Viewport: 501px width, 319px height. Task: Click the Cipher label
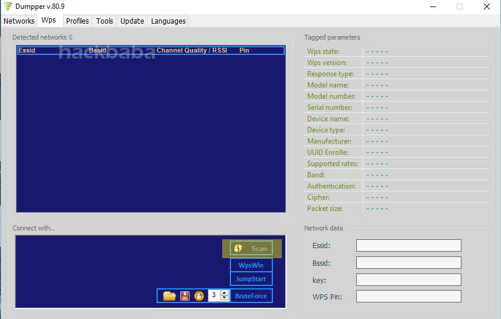coord(318,197)
